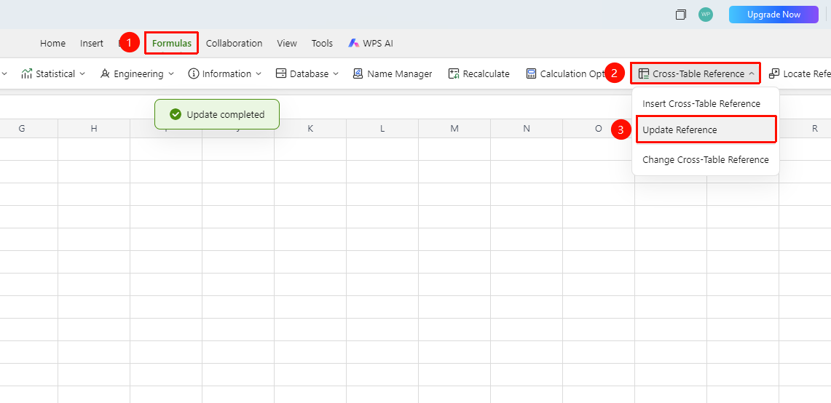
Task: Click the Statistical functions chart icon
Action: pos(26,73)
